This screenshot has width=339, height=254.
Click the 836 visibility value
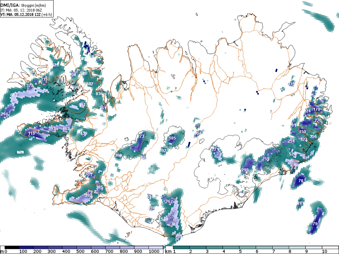point(99,93)
